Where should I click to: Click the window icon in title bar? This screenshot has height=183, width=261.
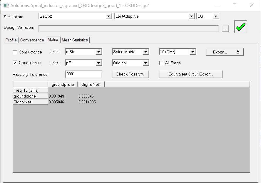[x=6, y=5]
